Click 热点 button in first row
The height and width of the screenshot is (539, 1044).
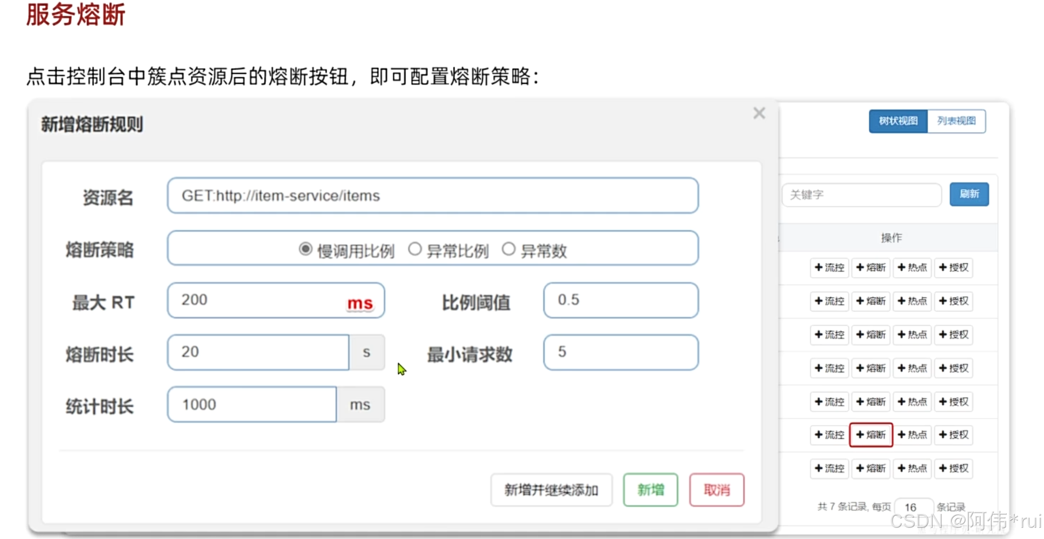click(x=912, y=268)
